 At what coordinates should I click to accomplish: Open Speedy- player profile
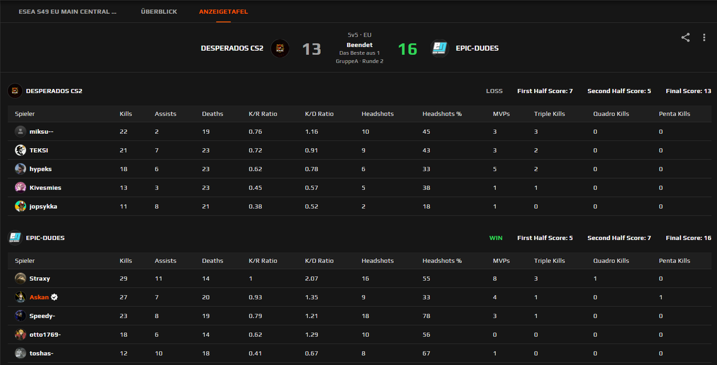point(42,315)
